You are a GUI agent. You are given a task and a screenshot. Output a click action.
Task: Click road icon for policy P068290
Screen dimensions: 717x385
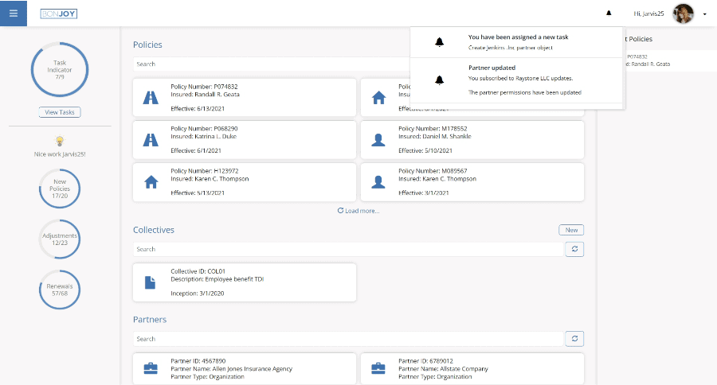(x=151, y=139)
